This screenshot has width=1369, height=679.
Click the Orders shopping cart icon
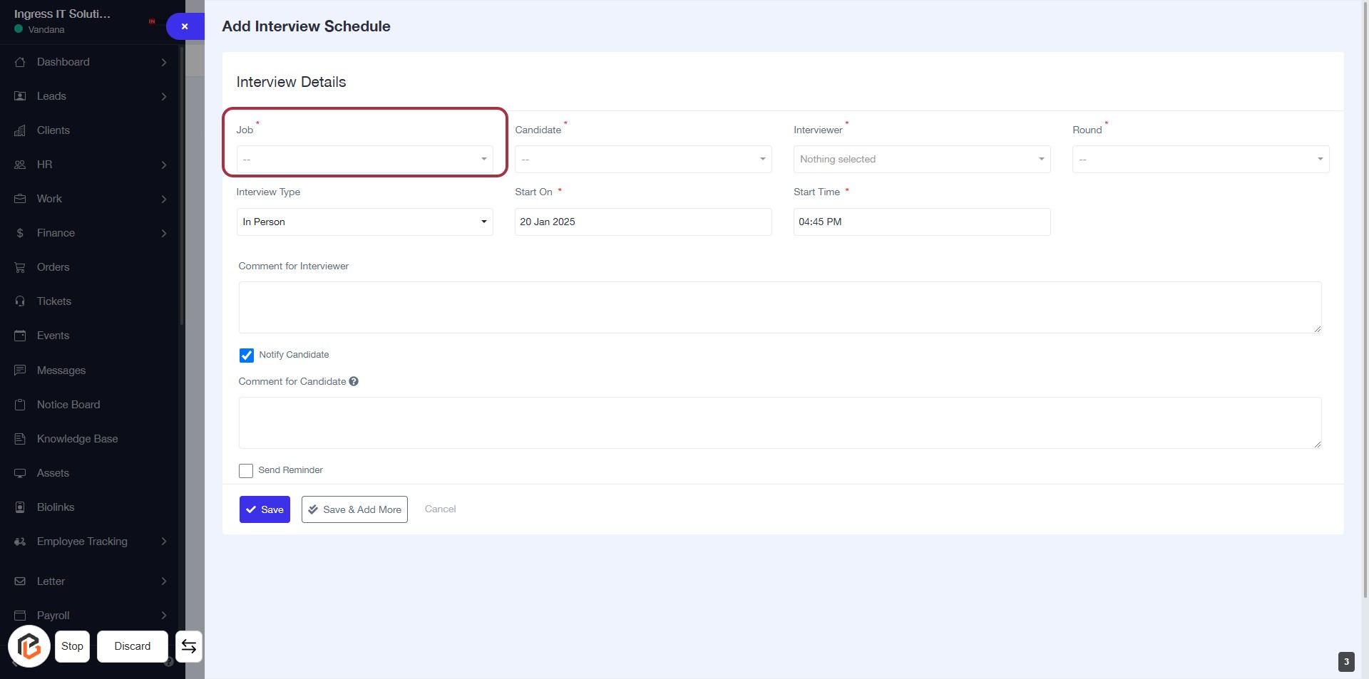click(20, 267)
